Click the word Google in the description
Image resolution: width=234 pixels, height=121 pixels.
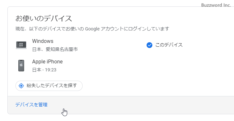pyautogui.click(x=92, y=29)
